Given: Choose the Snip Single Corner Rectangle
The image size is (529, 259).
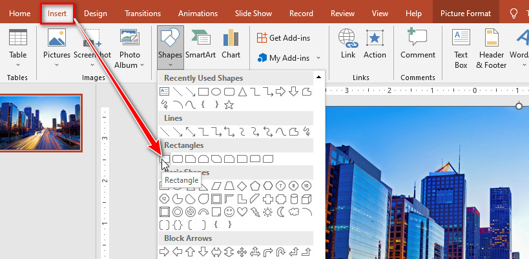Looking at the screenshot, I should 191,158.
